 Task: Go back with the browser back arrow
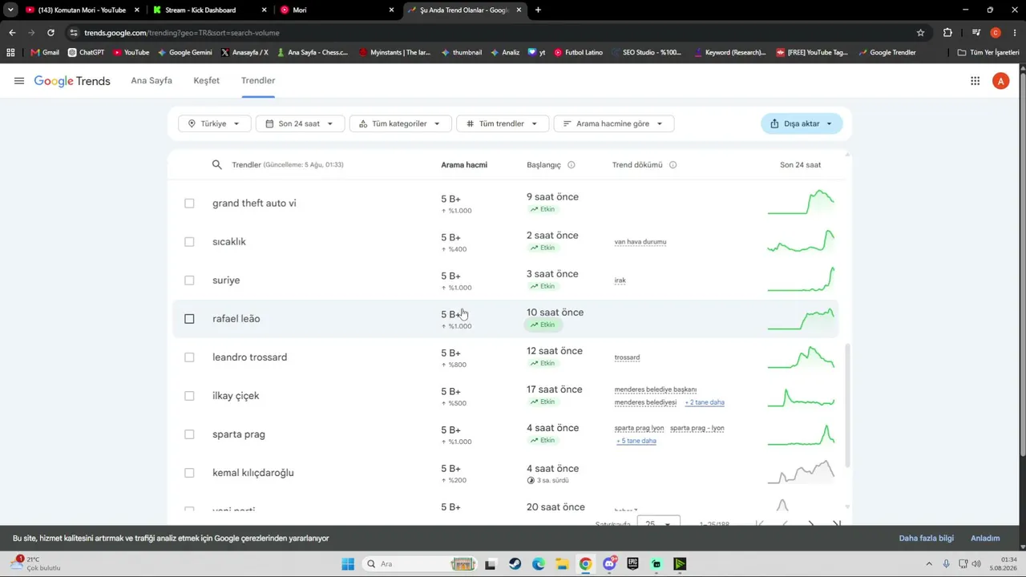point(12,33)
